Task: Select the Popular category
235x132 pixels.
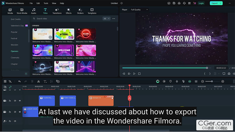Action: 14,32
